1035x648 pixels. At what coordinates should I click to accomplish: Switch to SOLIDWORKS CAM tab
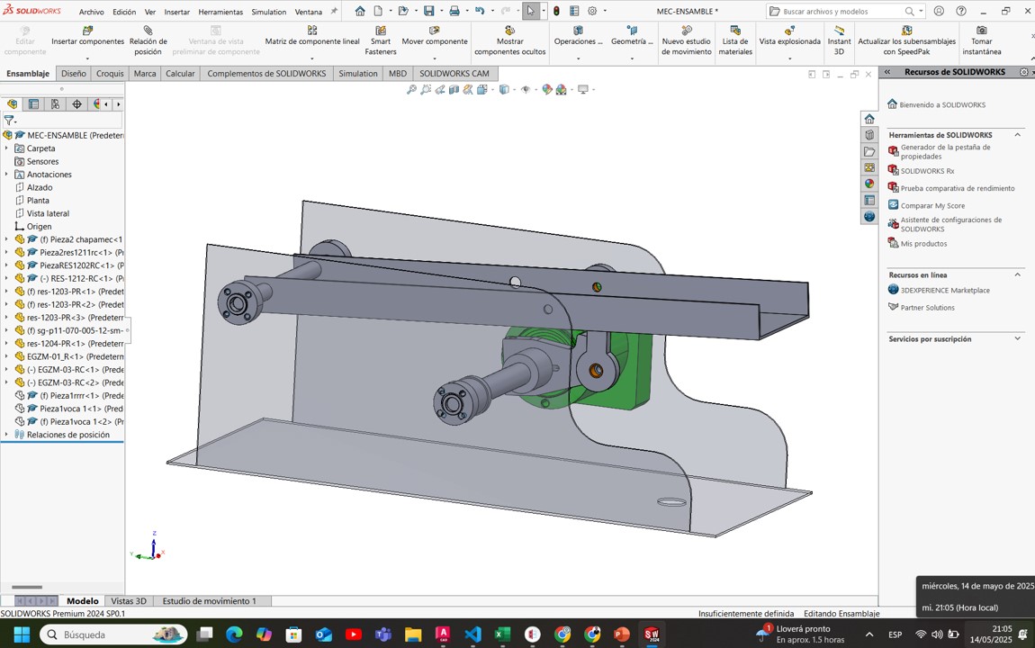click(454, 73)
